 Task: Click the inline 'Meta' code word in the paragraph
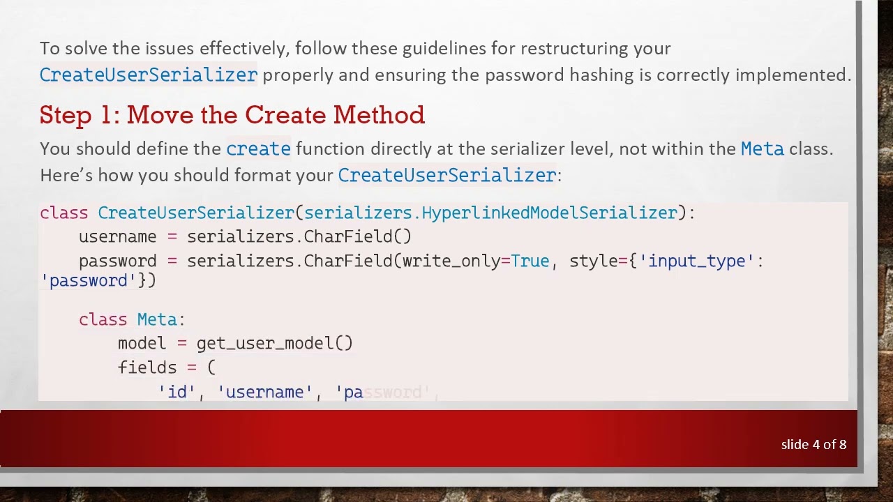(x=763, y=149)
